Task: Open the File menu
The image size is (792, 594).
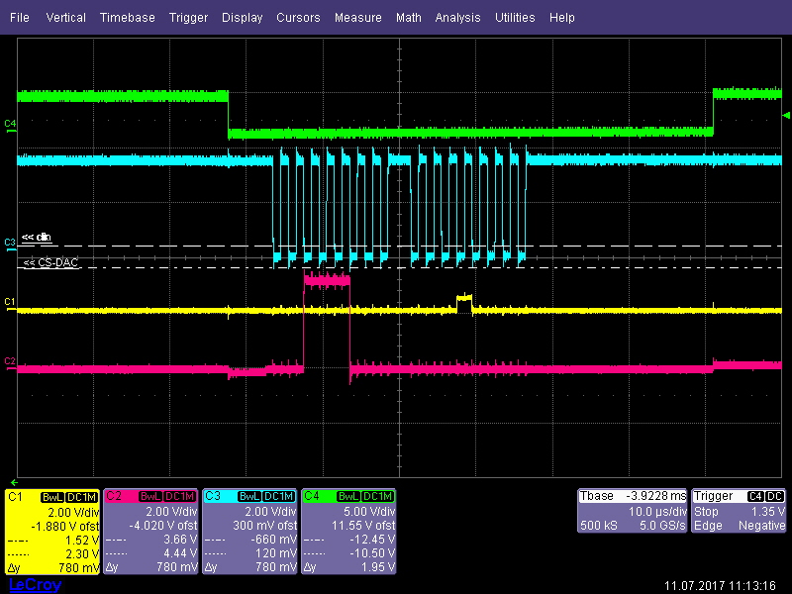Action: [x=19, y=17]
